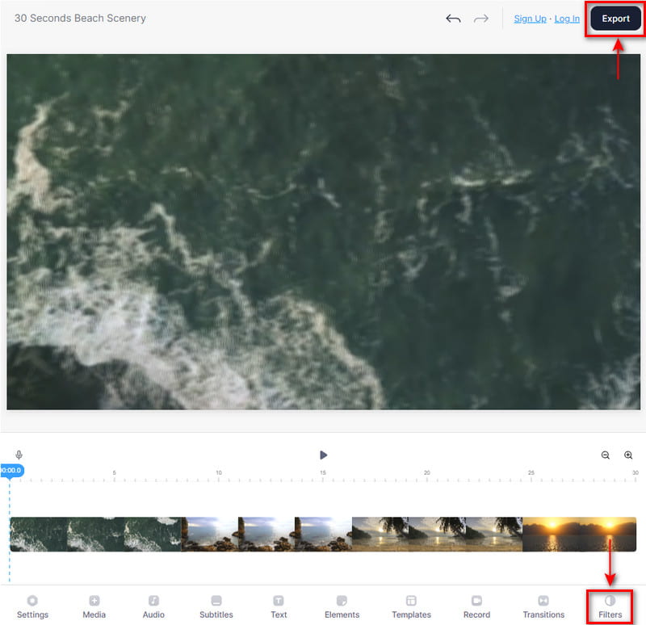Viewport: 646px width, 625px height.
Task: Sign Up for a new account
Action: pos(530,19)
